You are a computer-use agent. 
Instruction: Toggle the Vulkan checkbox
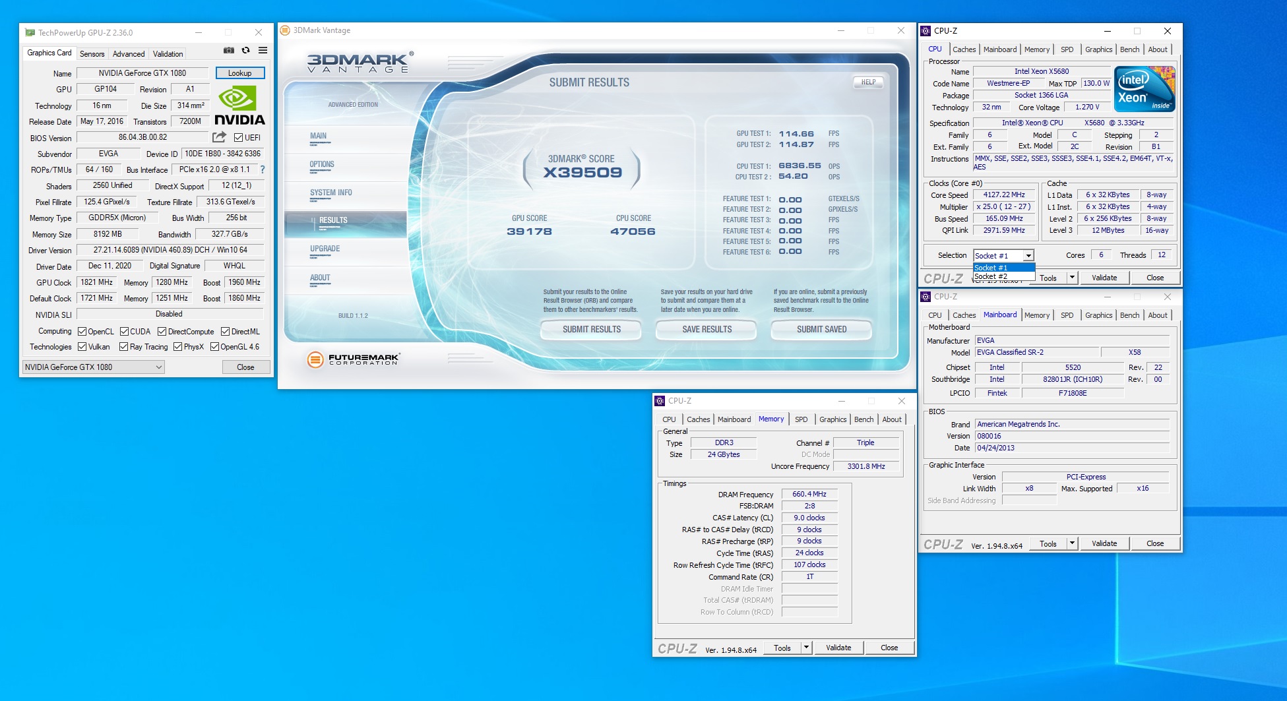pos(82,347)
